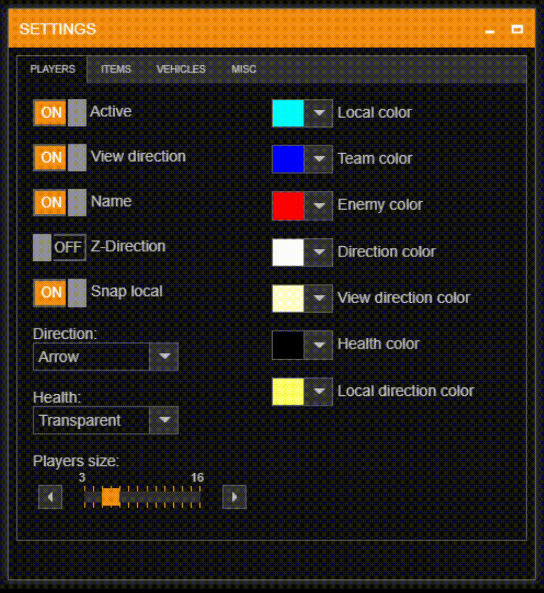544x593 pixels.
Task: Click the cyan Local color swatch
Action: click(x=288, y=113)
